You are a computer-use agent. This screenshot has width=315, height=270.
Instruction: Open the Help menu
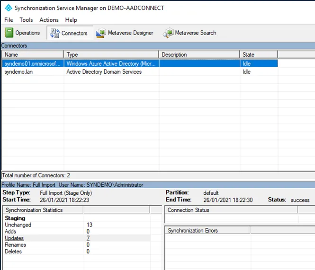tap(71, 20)
